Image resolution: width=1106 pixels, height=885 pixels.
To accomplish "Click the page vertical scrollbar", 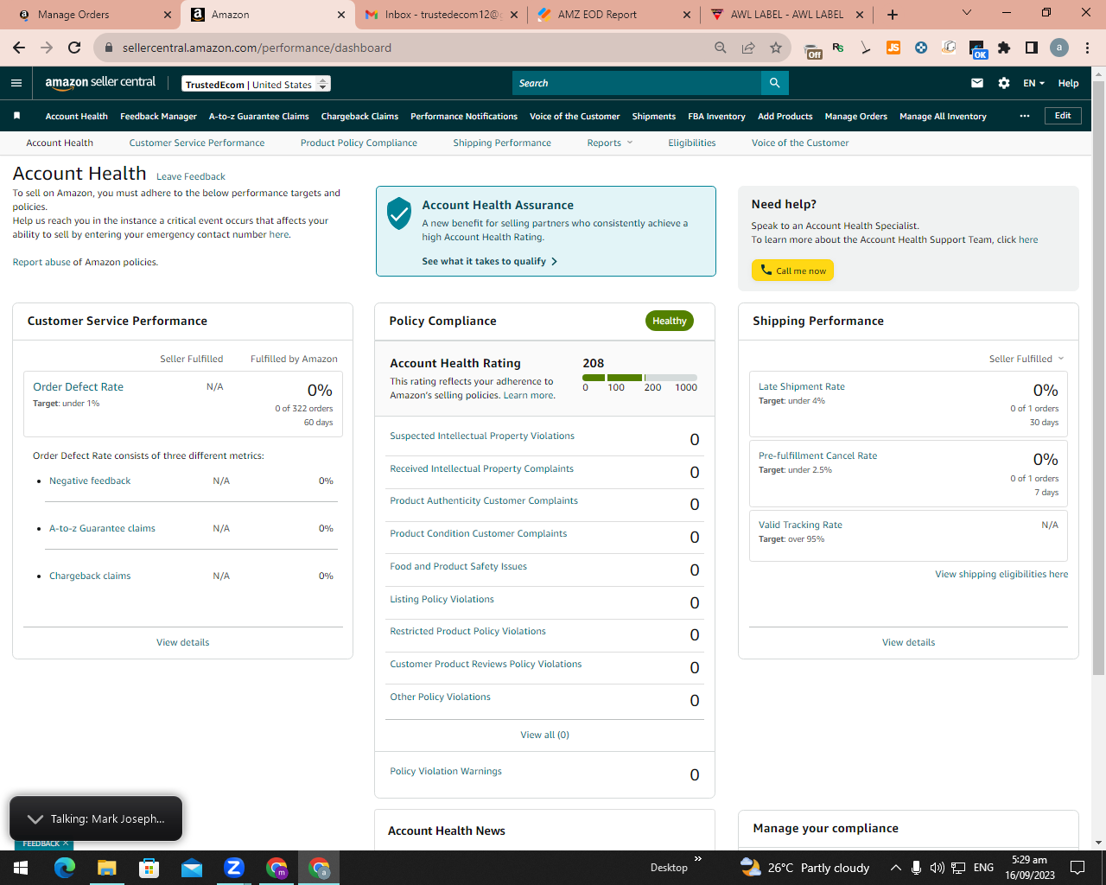I will point(1098,377).
